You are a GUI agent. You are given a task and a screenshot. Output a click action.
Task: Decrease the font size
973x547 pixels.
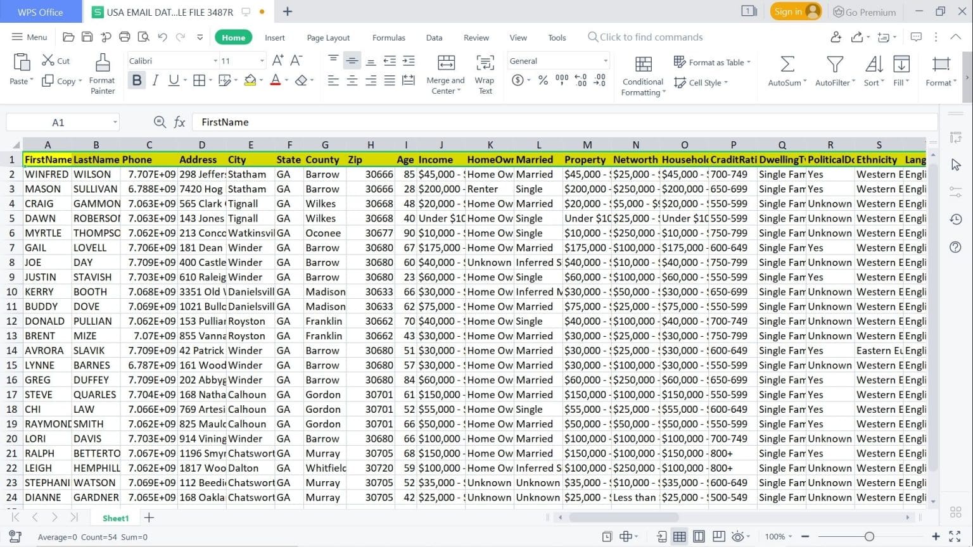coord(296,61)
